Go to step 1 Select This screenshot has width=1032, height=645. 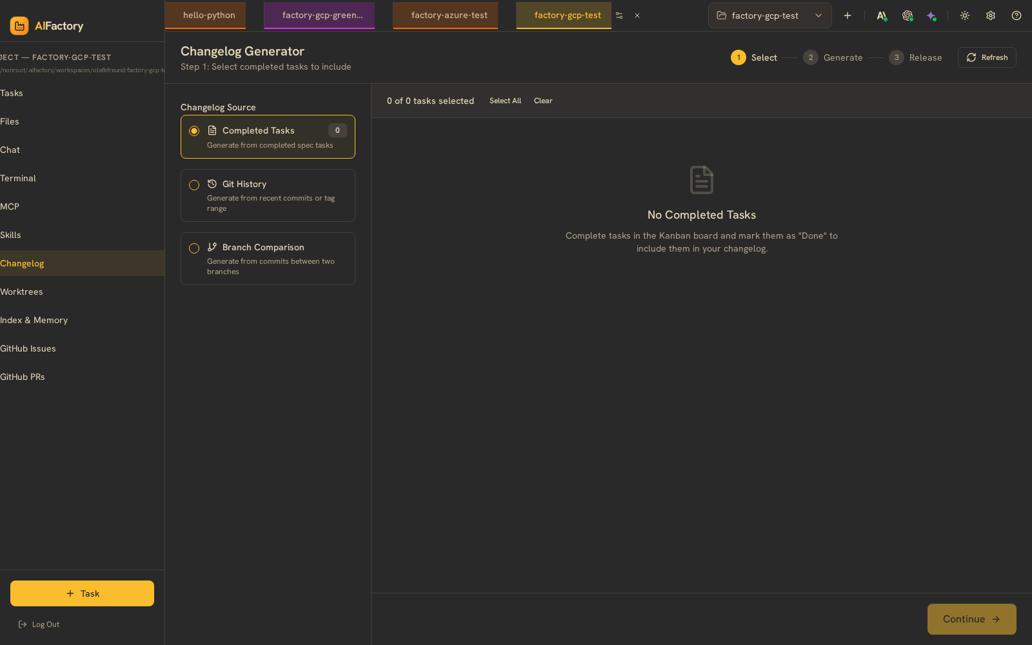pos(754,57)
